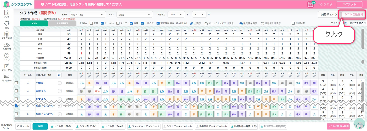This screenshot has height=131, width=367.
Task: Download シフト表（PDF）
Action: (61, 126)
